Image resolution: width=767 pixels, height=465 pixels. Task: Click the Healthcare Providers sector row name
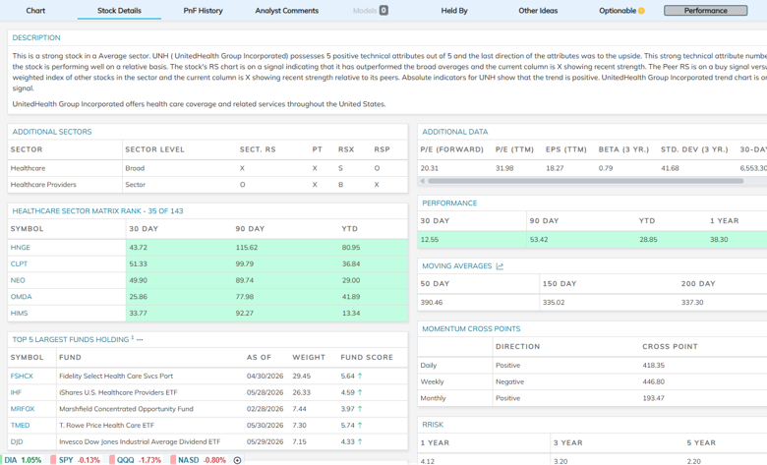(43, 185)
